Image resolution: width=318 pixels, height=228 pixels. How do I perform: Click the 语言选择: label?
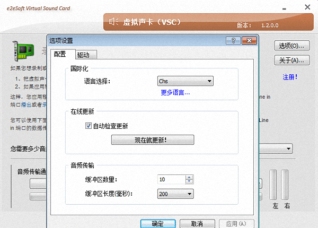[97, 81]
